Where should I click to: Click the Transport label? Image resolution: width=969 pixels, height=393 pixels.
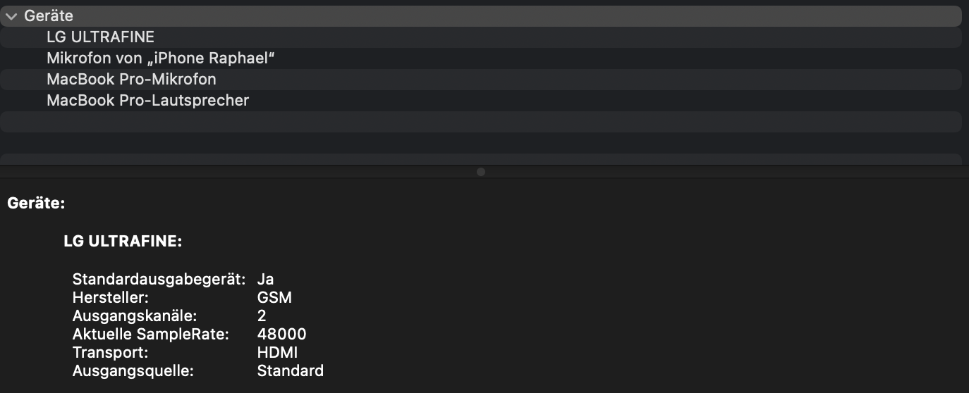110,352
